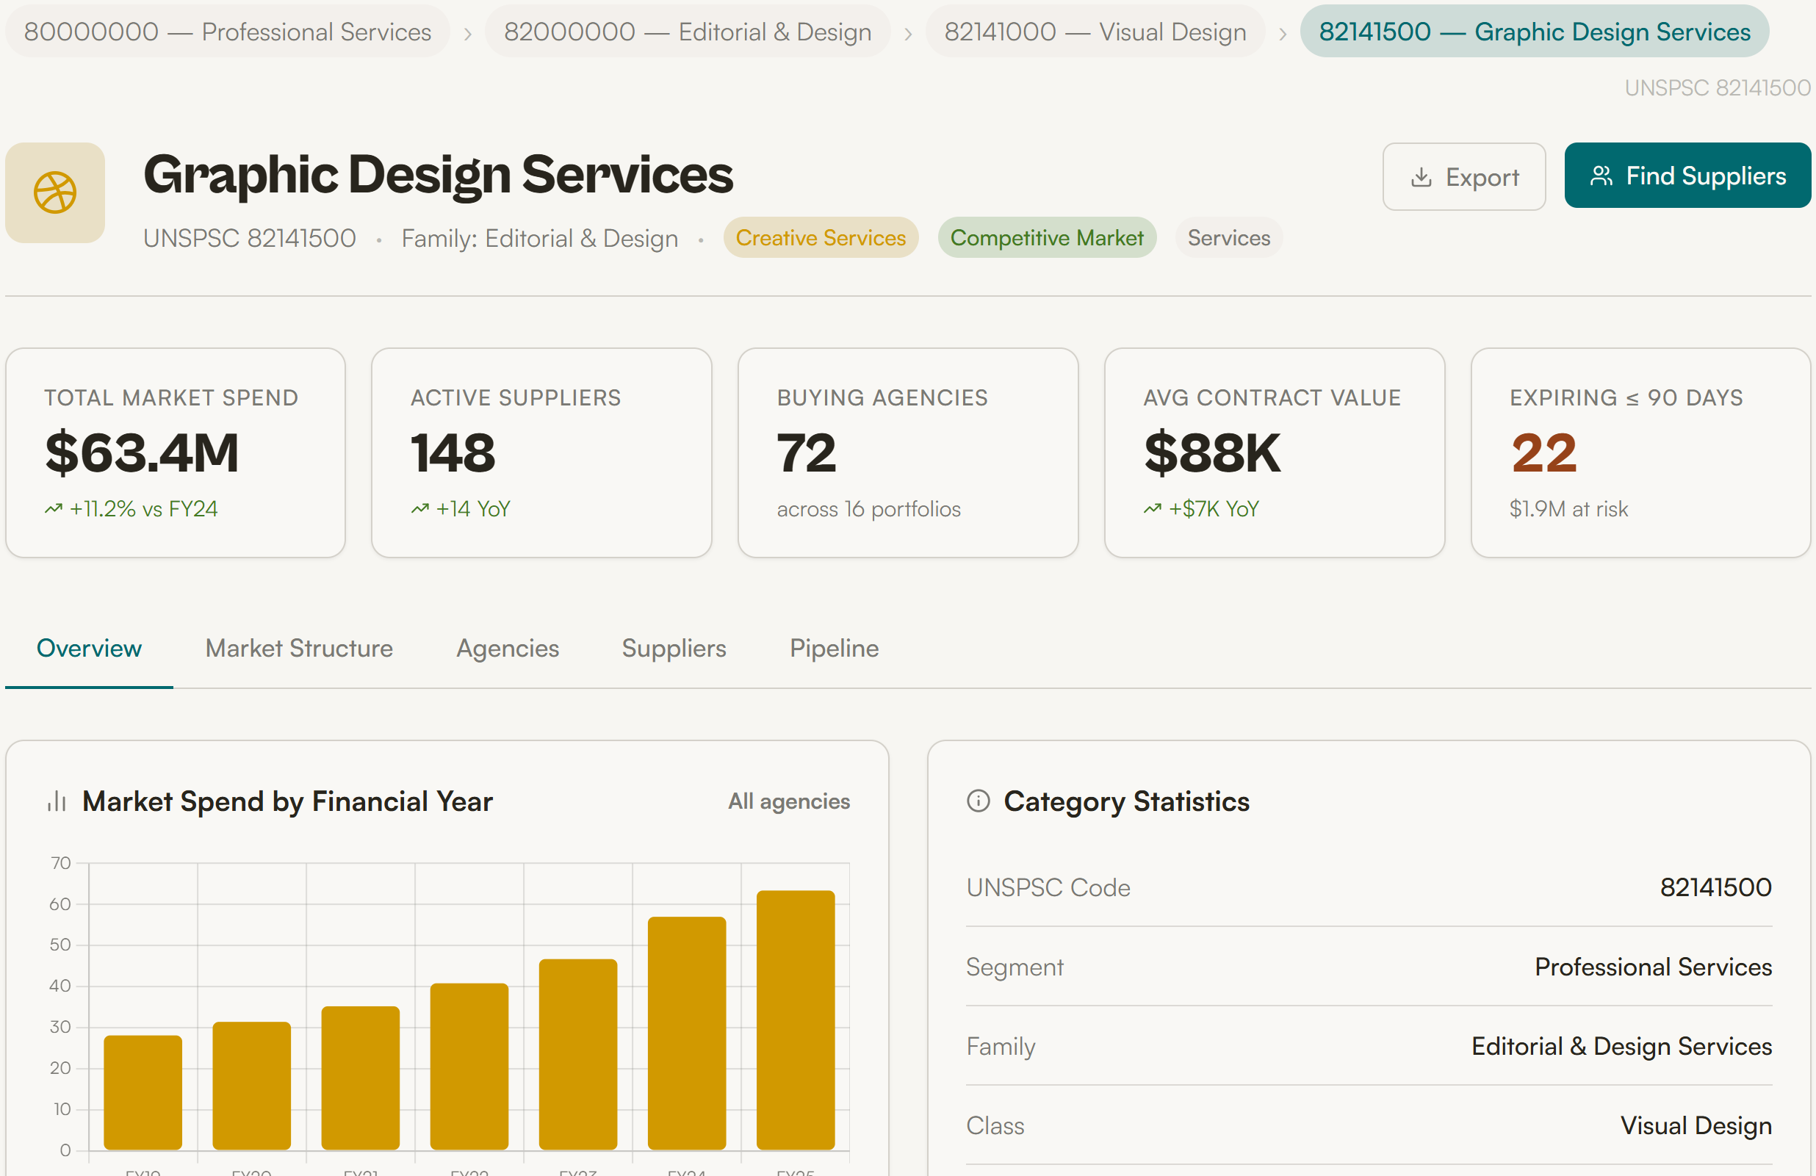Click the FY24 bar in the chart
The height and width of the screenshot is (1176, 1816).
(686, 1033)
